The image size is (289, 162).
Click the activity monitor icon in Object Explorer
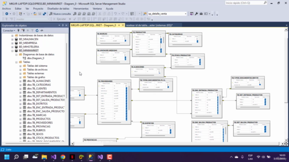[x=42, y=31]
